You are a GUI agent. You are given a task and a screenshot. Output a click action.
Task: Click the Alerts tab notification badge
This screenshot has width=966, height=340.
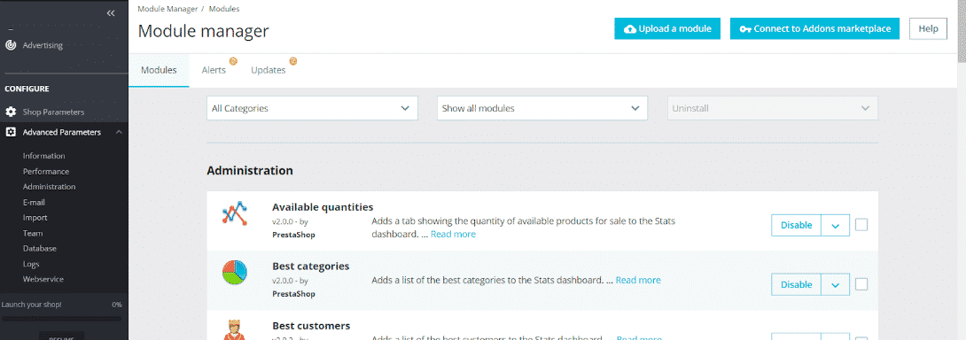[233, 61]
